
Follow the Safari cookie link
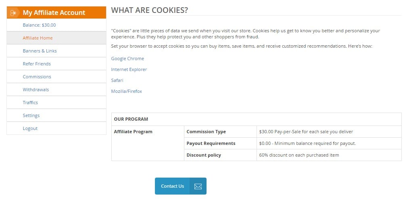pyautogui.click(x=117, y=80)
